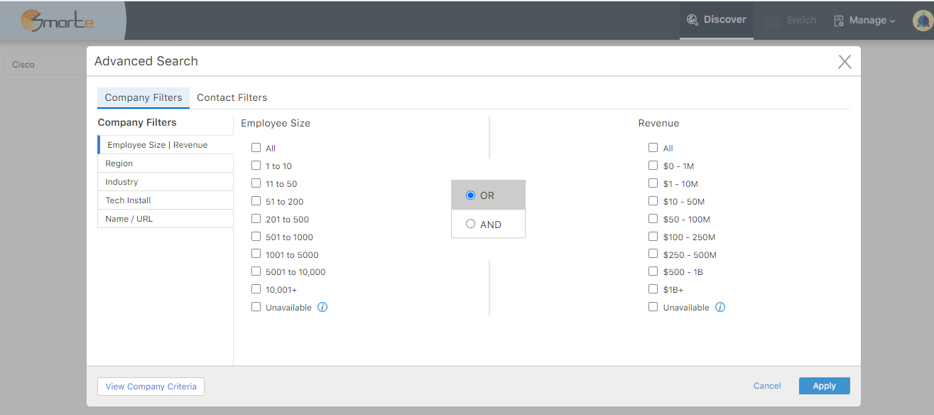Open the Industry filter category
934x415 pixels.
click(121, 181)
